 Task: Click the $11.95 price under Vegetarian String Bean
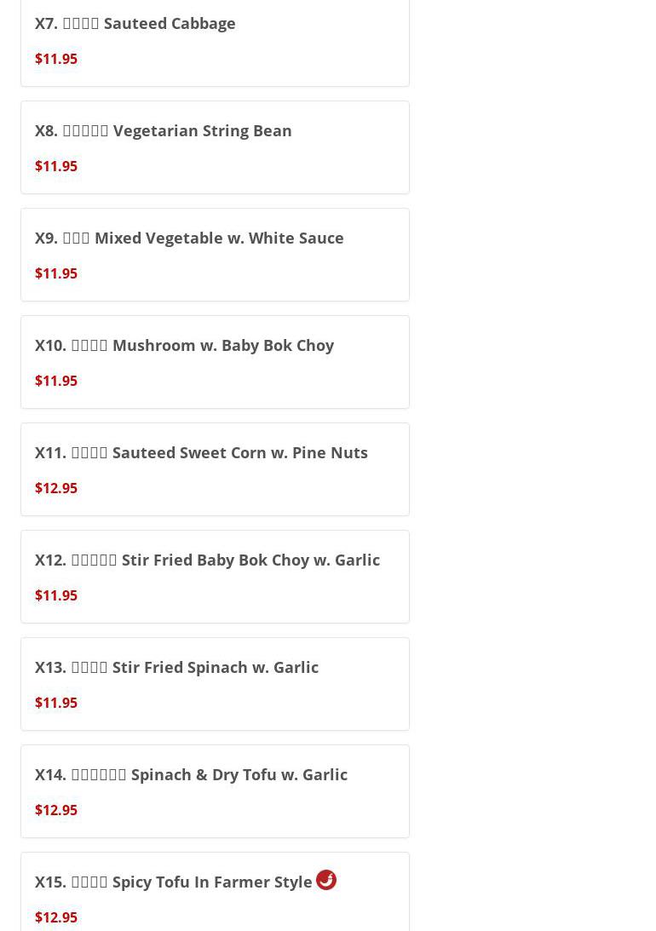[56, 166]
